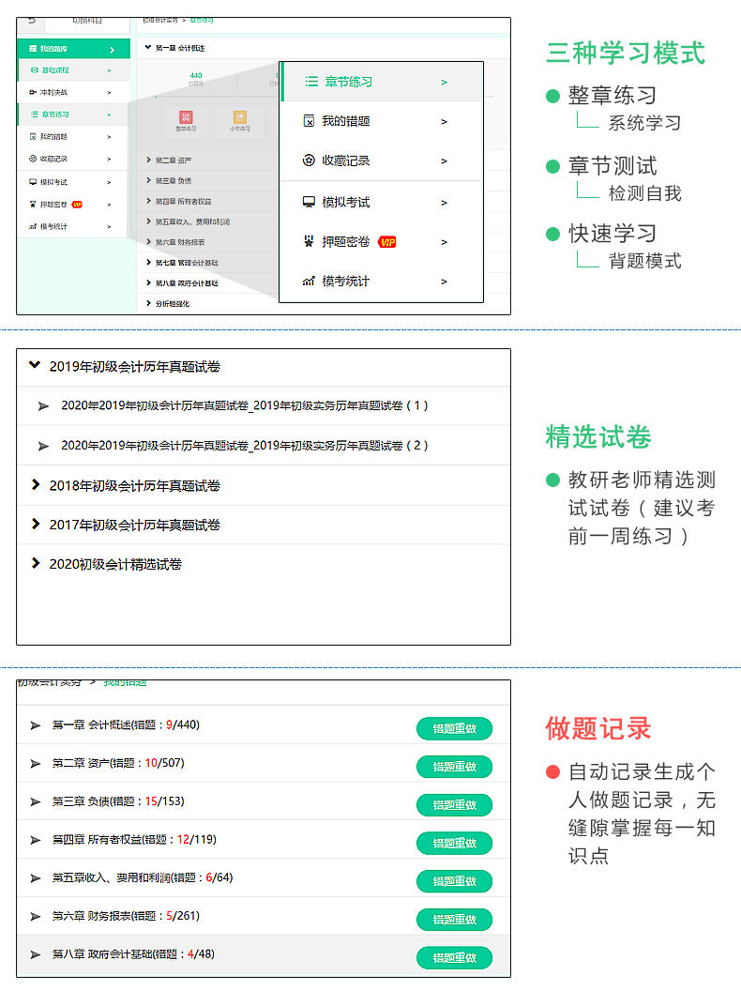Click 错题重做 for 第五章收入、费用和利润
The width and height of the screenshot is (741, 991).
(x=454, y=881)
